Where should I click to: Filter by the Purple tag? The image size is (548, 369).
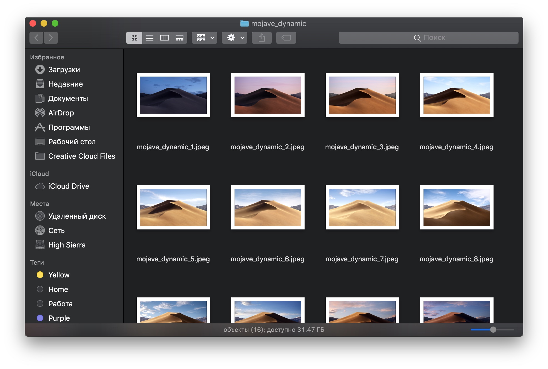[x=59, y=318]
